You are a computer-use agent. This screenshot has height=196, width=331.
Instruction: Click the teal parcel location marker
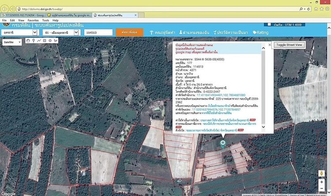point(223,144)
